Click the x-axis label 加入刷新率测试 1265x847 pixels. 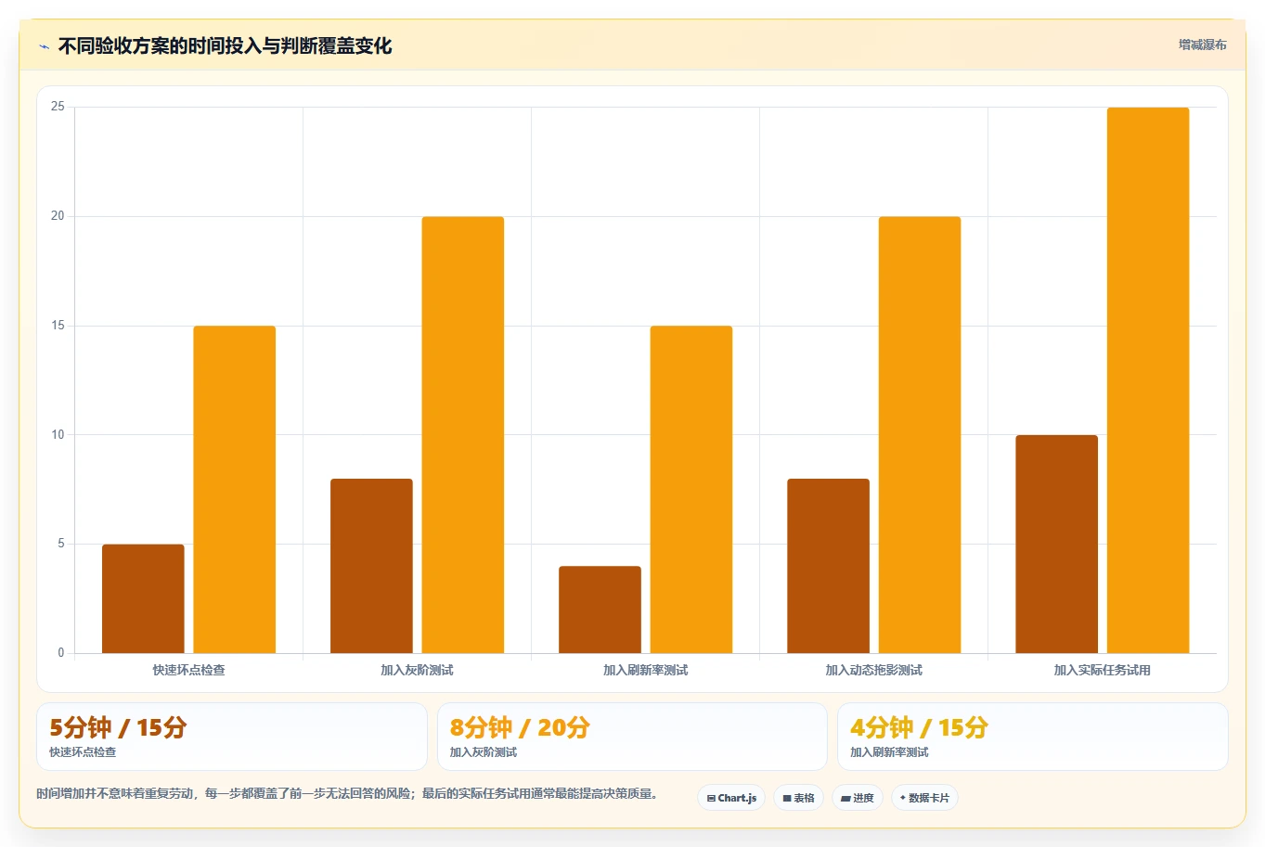click(x=646, y=670)
